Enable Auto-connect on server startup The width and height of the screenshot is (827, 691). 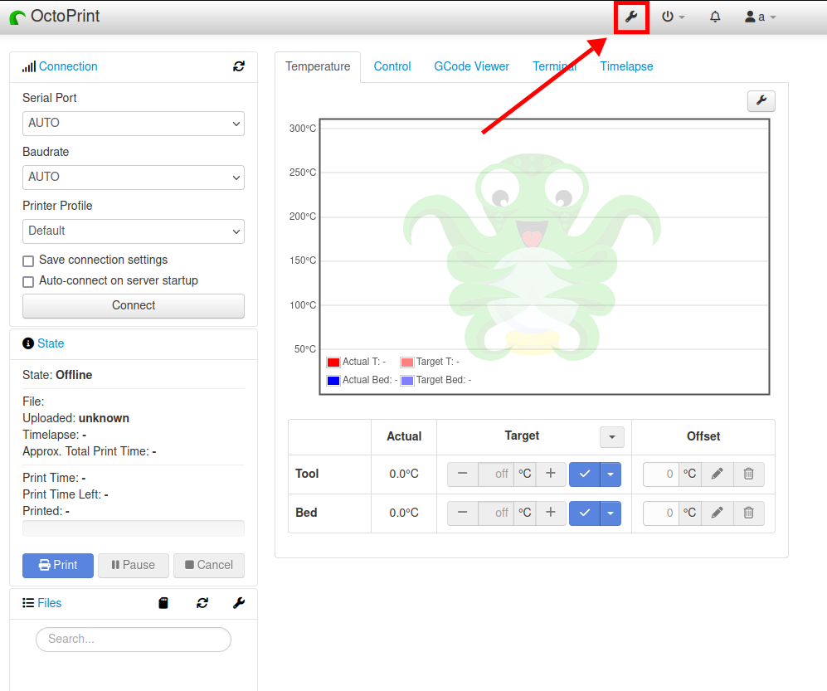click(x=28, y=282)
